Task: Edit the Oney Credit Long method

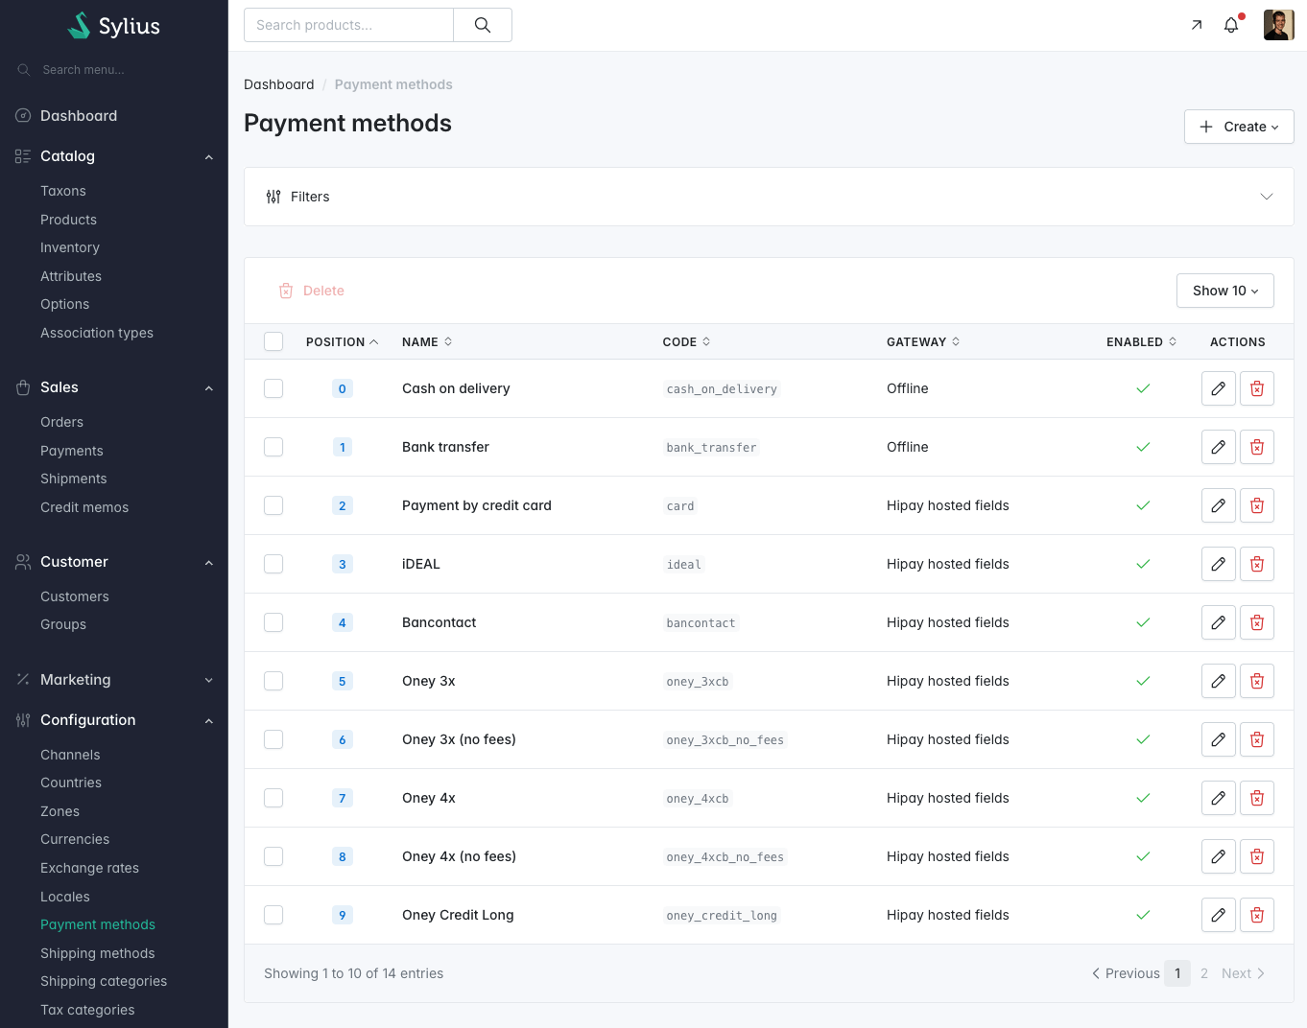Action: [x=1218, y=915]
